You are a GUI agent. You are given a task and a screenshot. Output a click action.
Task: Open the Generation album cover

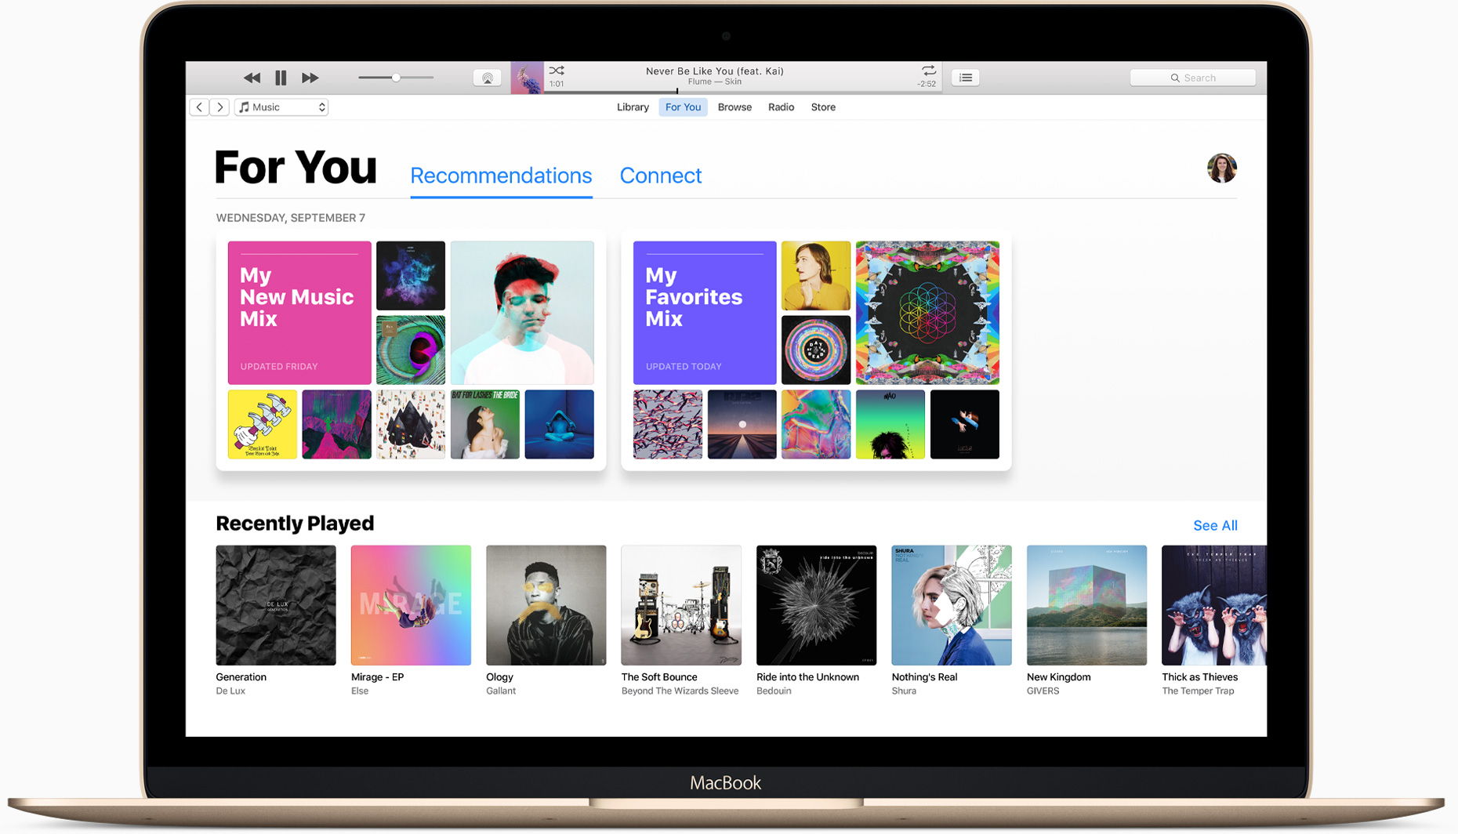[276, 605]
